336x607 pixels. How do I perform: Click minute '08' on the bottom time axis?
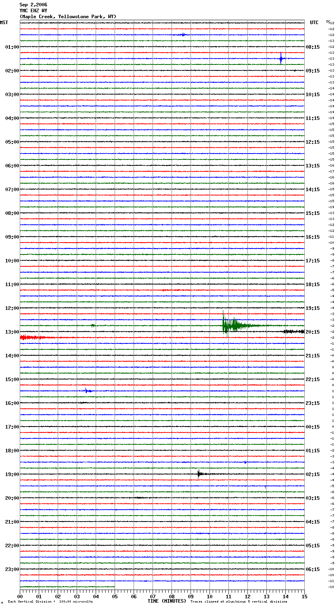172,596
